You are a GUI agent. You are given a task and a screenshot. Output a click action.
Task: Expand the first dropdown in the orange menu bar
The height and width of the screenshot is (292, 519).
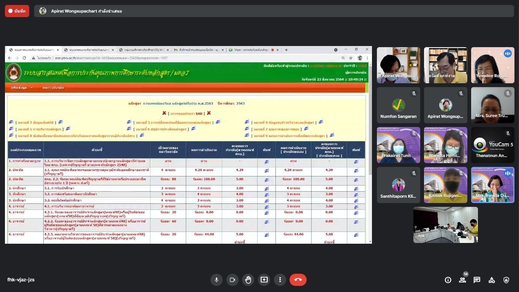point(22,87)
